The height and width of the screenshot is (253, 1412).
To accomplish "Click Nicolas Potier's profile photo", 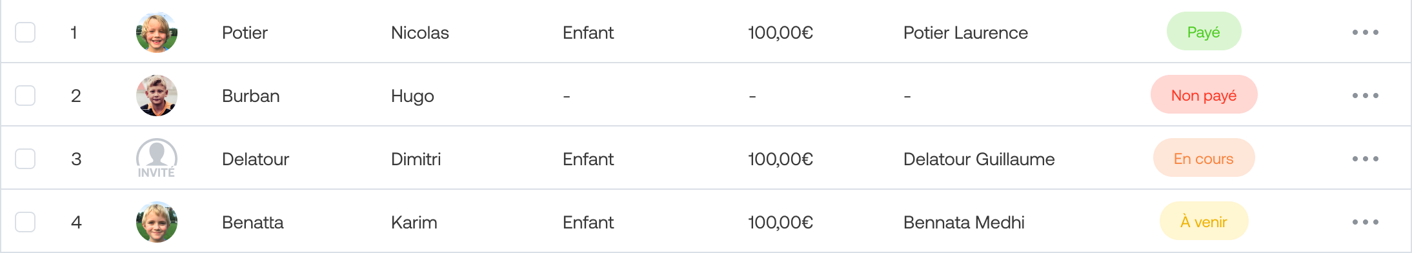I will click(157, 32).
